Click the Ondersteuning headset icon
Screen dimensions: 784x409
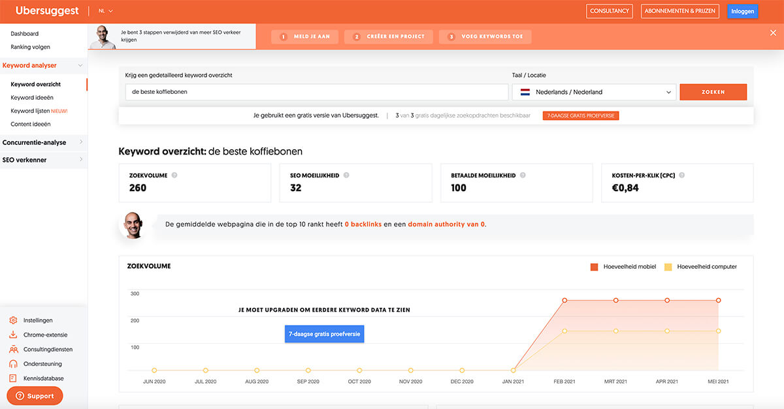point(13,364)
